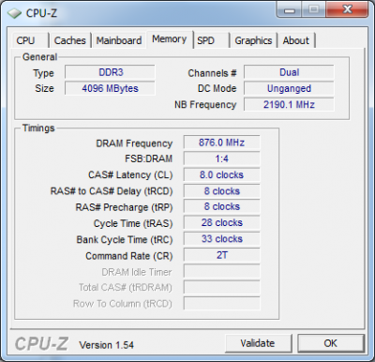Click the Cycle Time (tRAS) label
The width and height of the screenshot is (375, 362).
133,223
